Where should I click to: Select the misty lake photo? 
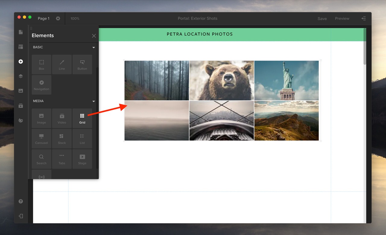click(157, 121)
